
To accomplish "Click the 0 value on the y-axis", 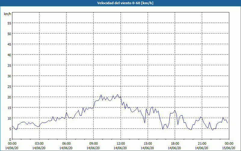I will [10, 140].
